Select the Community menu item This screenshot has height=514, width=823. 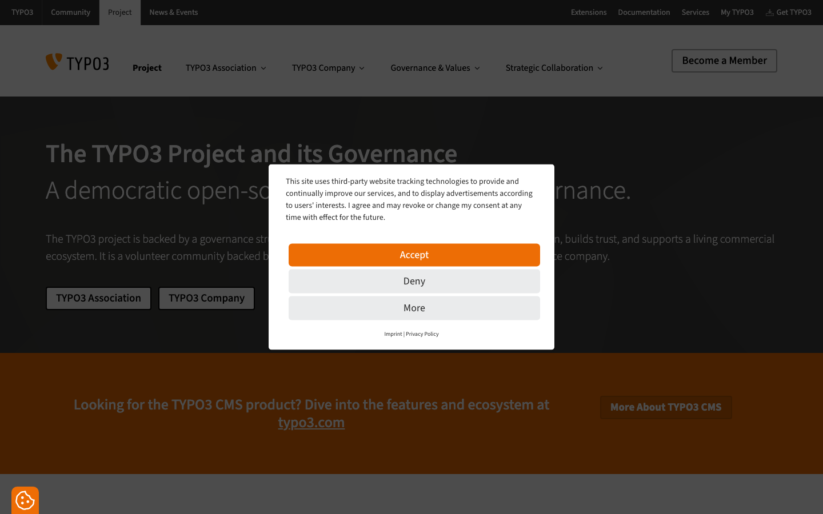tap(70, 12)
